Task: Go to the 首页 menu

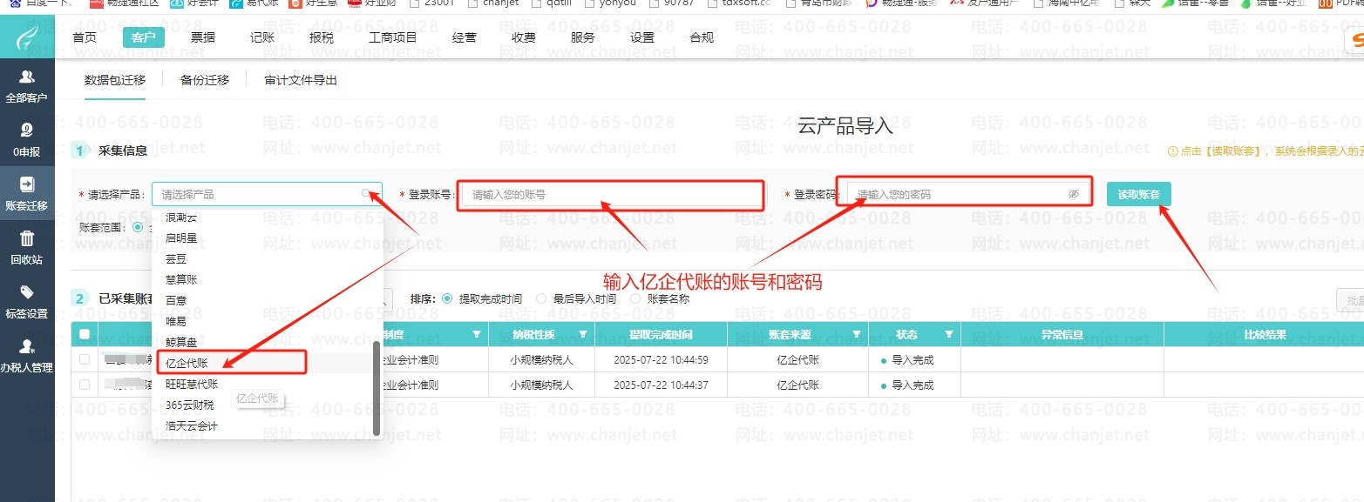Action: click(x=85, y=37)
